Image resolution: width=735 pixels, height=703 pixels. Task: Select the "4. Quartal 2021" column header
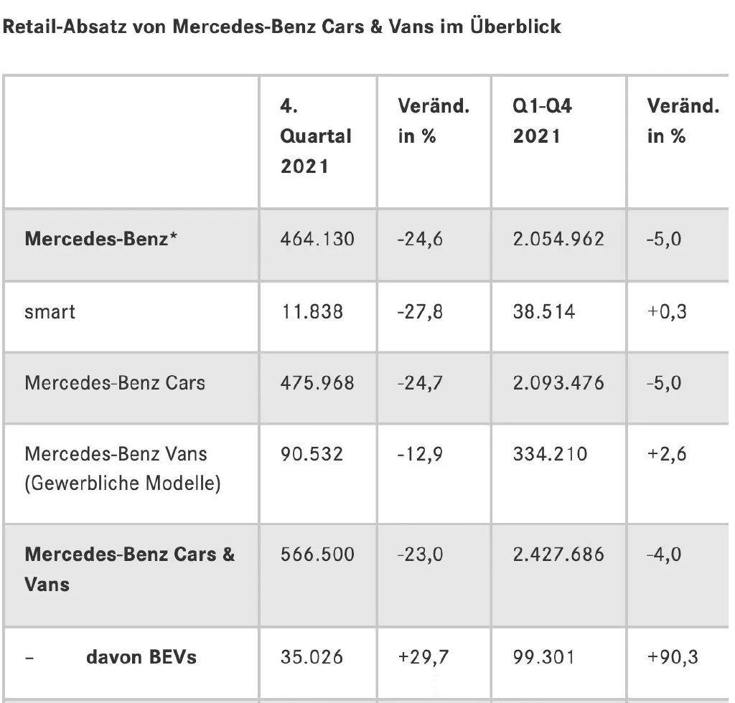coord(316,136)
